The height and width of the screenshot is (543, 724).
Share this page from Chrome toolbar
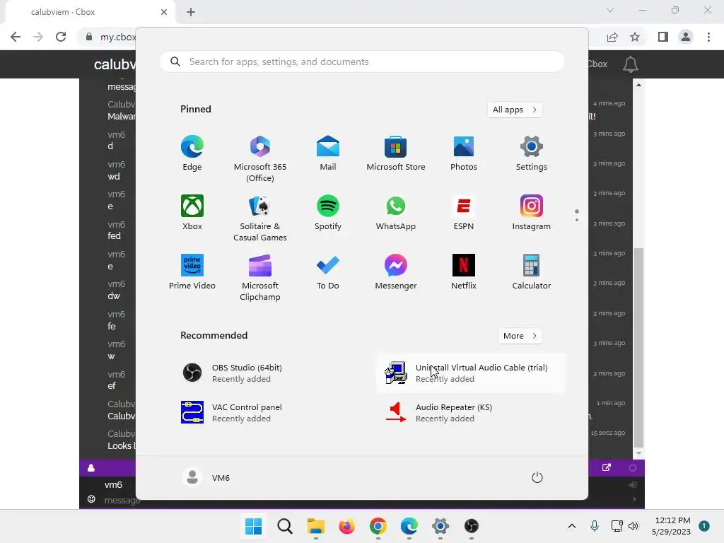coord(612,37)
